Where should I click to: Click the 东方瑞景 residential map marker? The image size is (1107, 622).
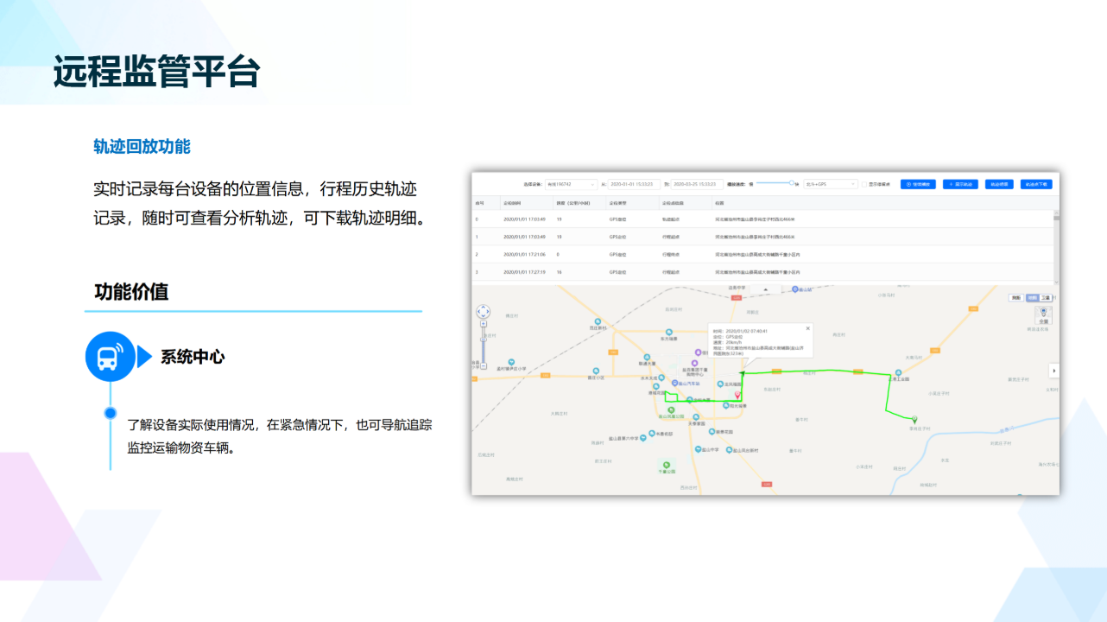pos(667,332)
